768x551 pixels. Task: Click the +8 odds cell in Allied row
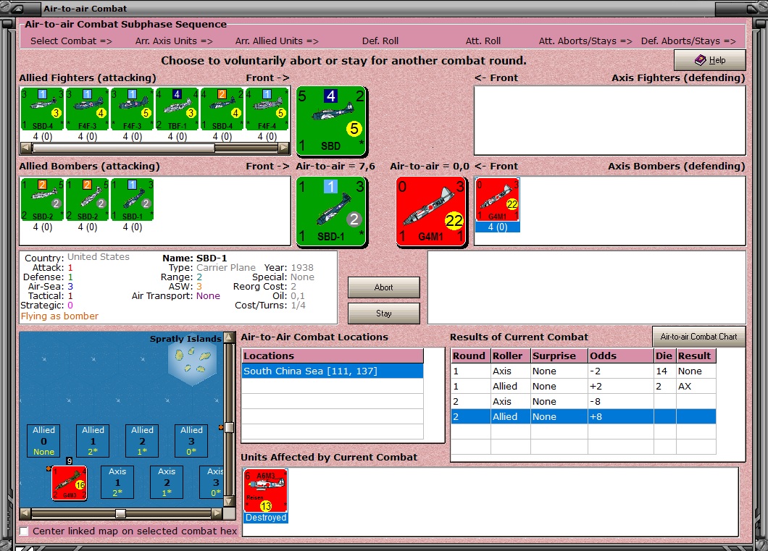[621, 416]
